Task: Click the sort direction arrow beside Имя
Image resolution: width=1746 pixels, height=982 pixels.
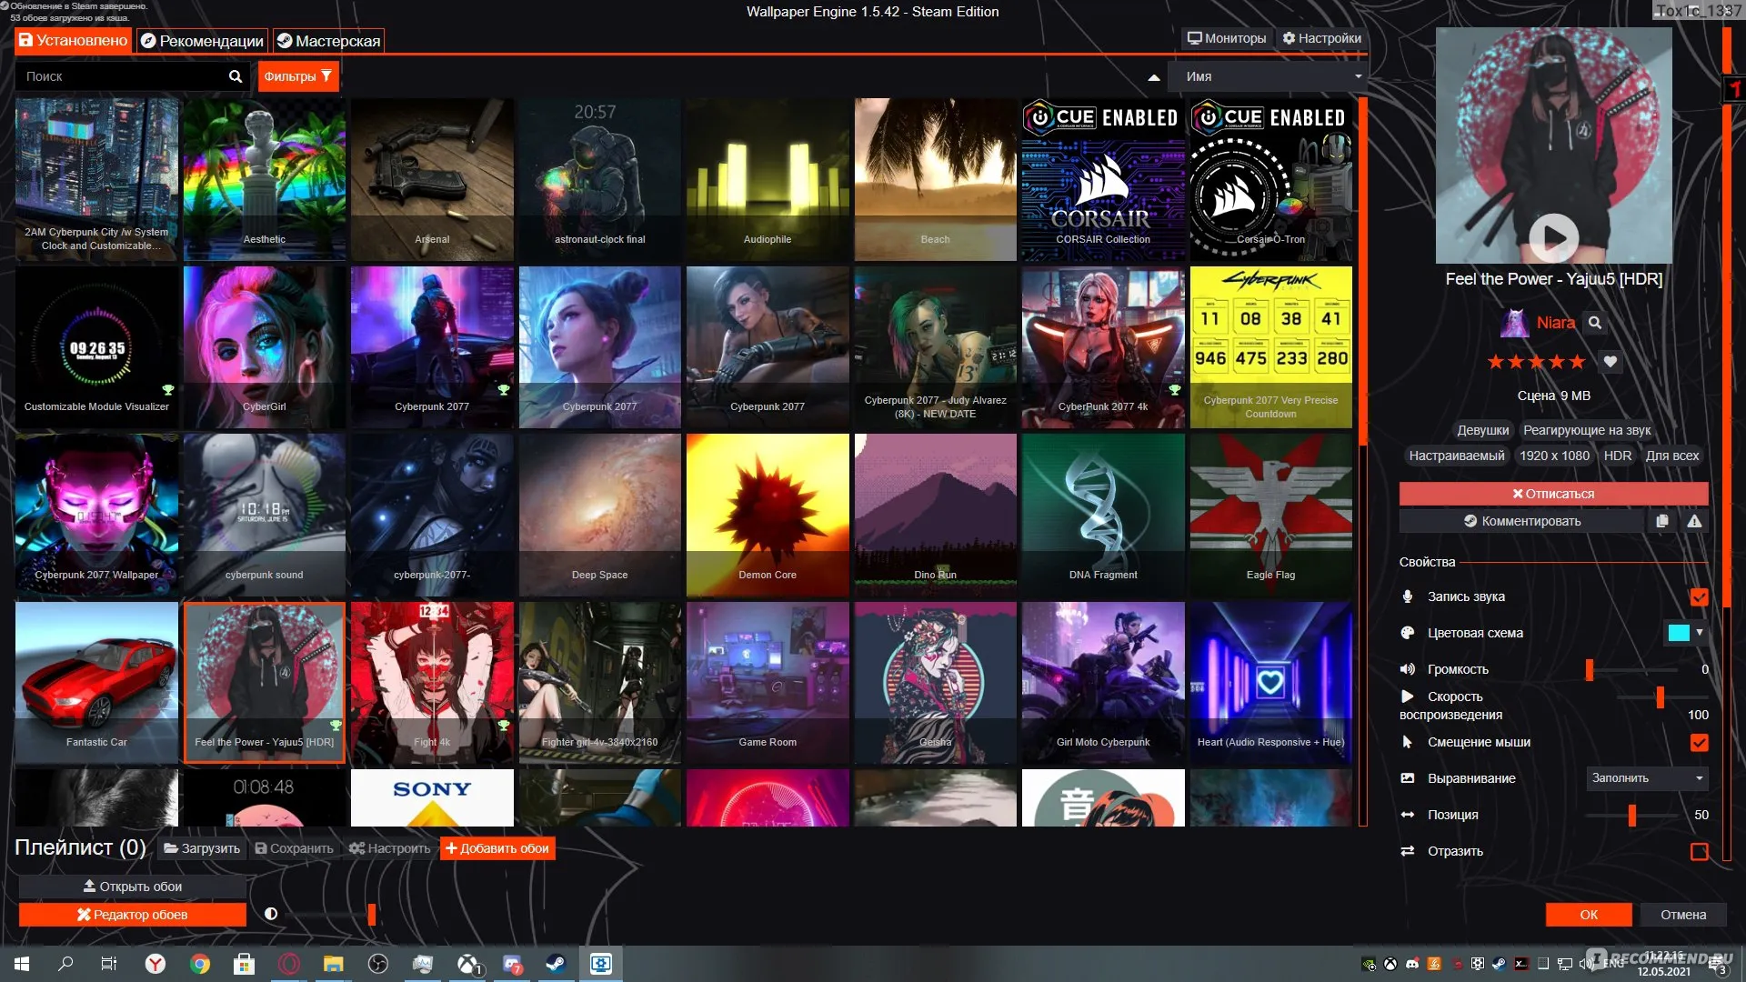Action: (1153, 77)
